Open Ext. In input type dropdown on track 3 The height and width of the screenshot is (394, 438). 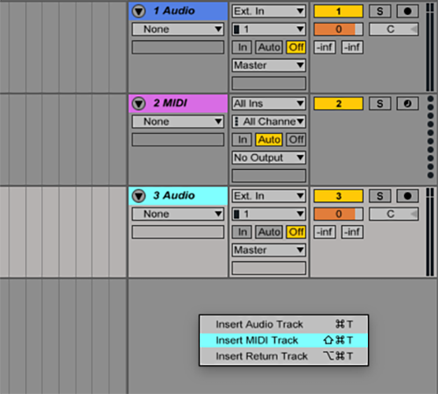click(x=269, y=196)
